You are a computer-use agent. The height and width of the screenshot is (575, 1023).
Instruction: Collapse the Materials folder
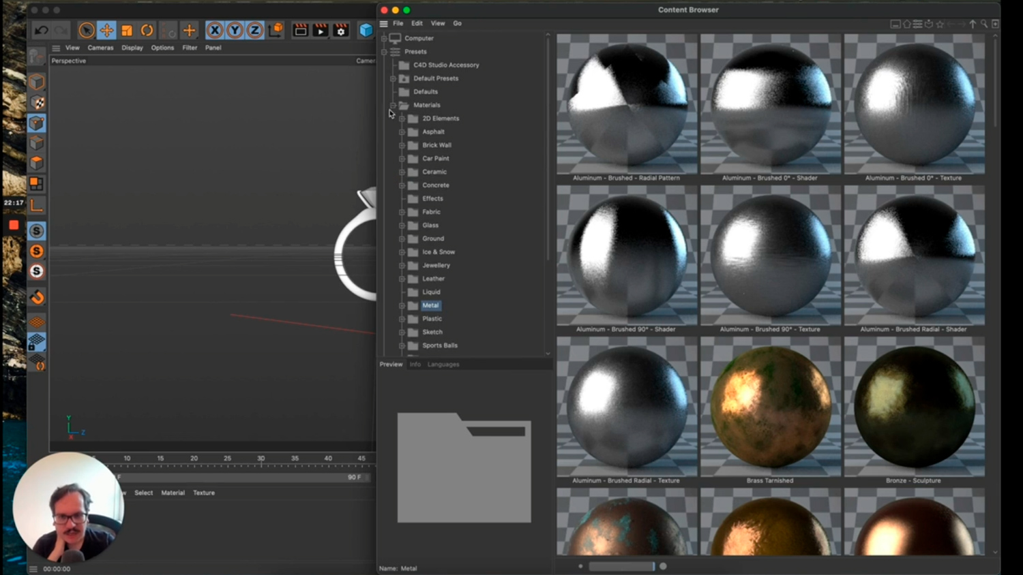[x=393, y=105]
